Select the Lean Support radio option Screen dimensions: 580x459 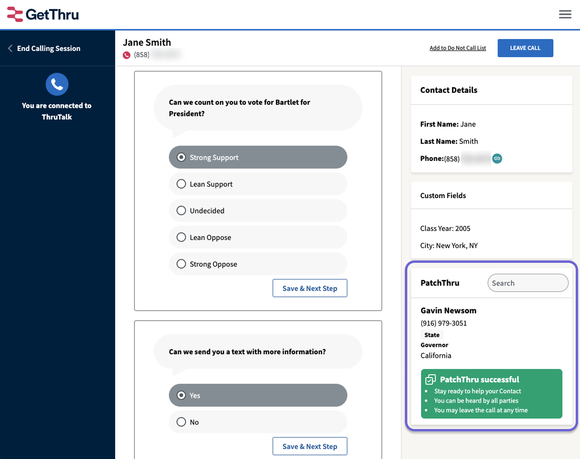click(x=258, y=184)
